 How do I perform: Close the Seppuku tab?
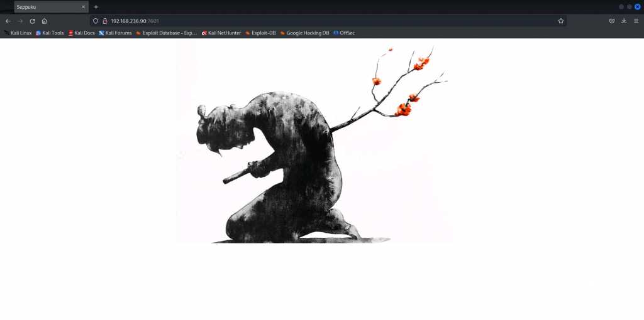point(84,7)
